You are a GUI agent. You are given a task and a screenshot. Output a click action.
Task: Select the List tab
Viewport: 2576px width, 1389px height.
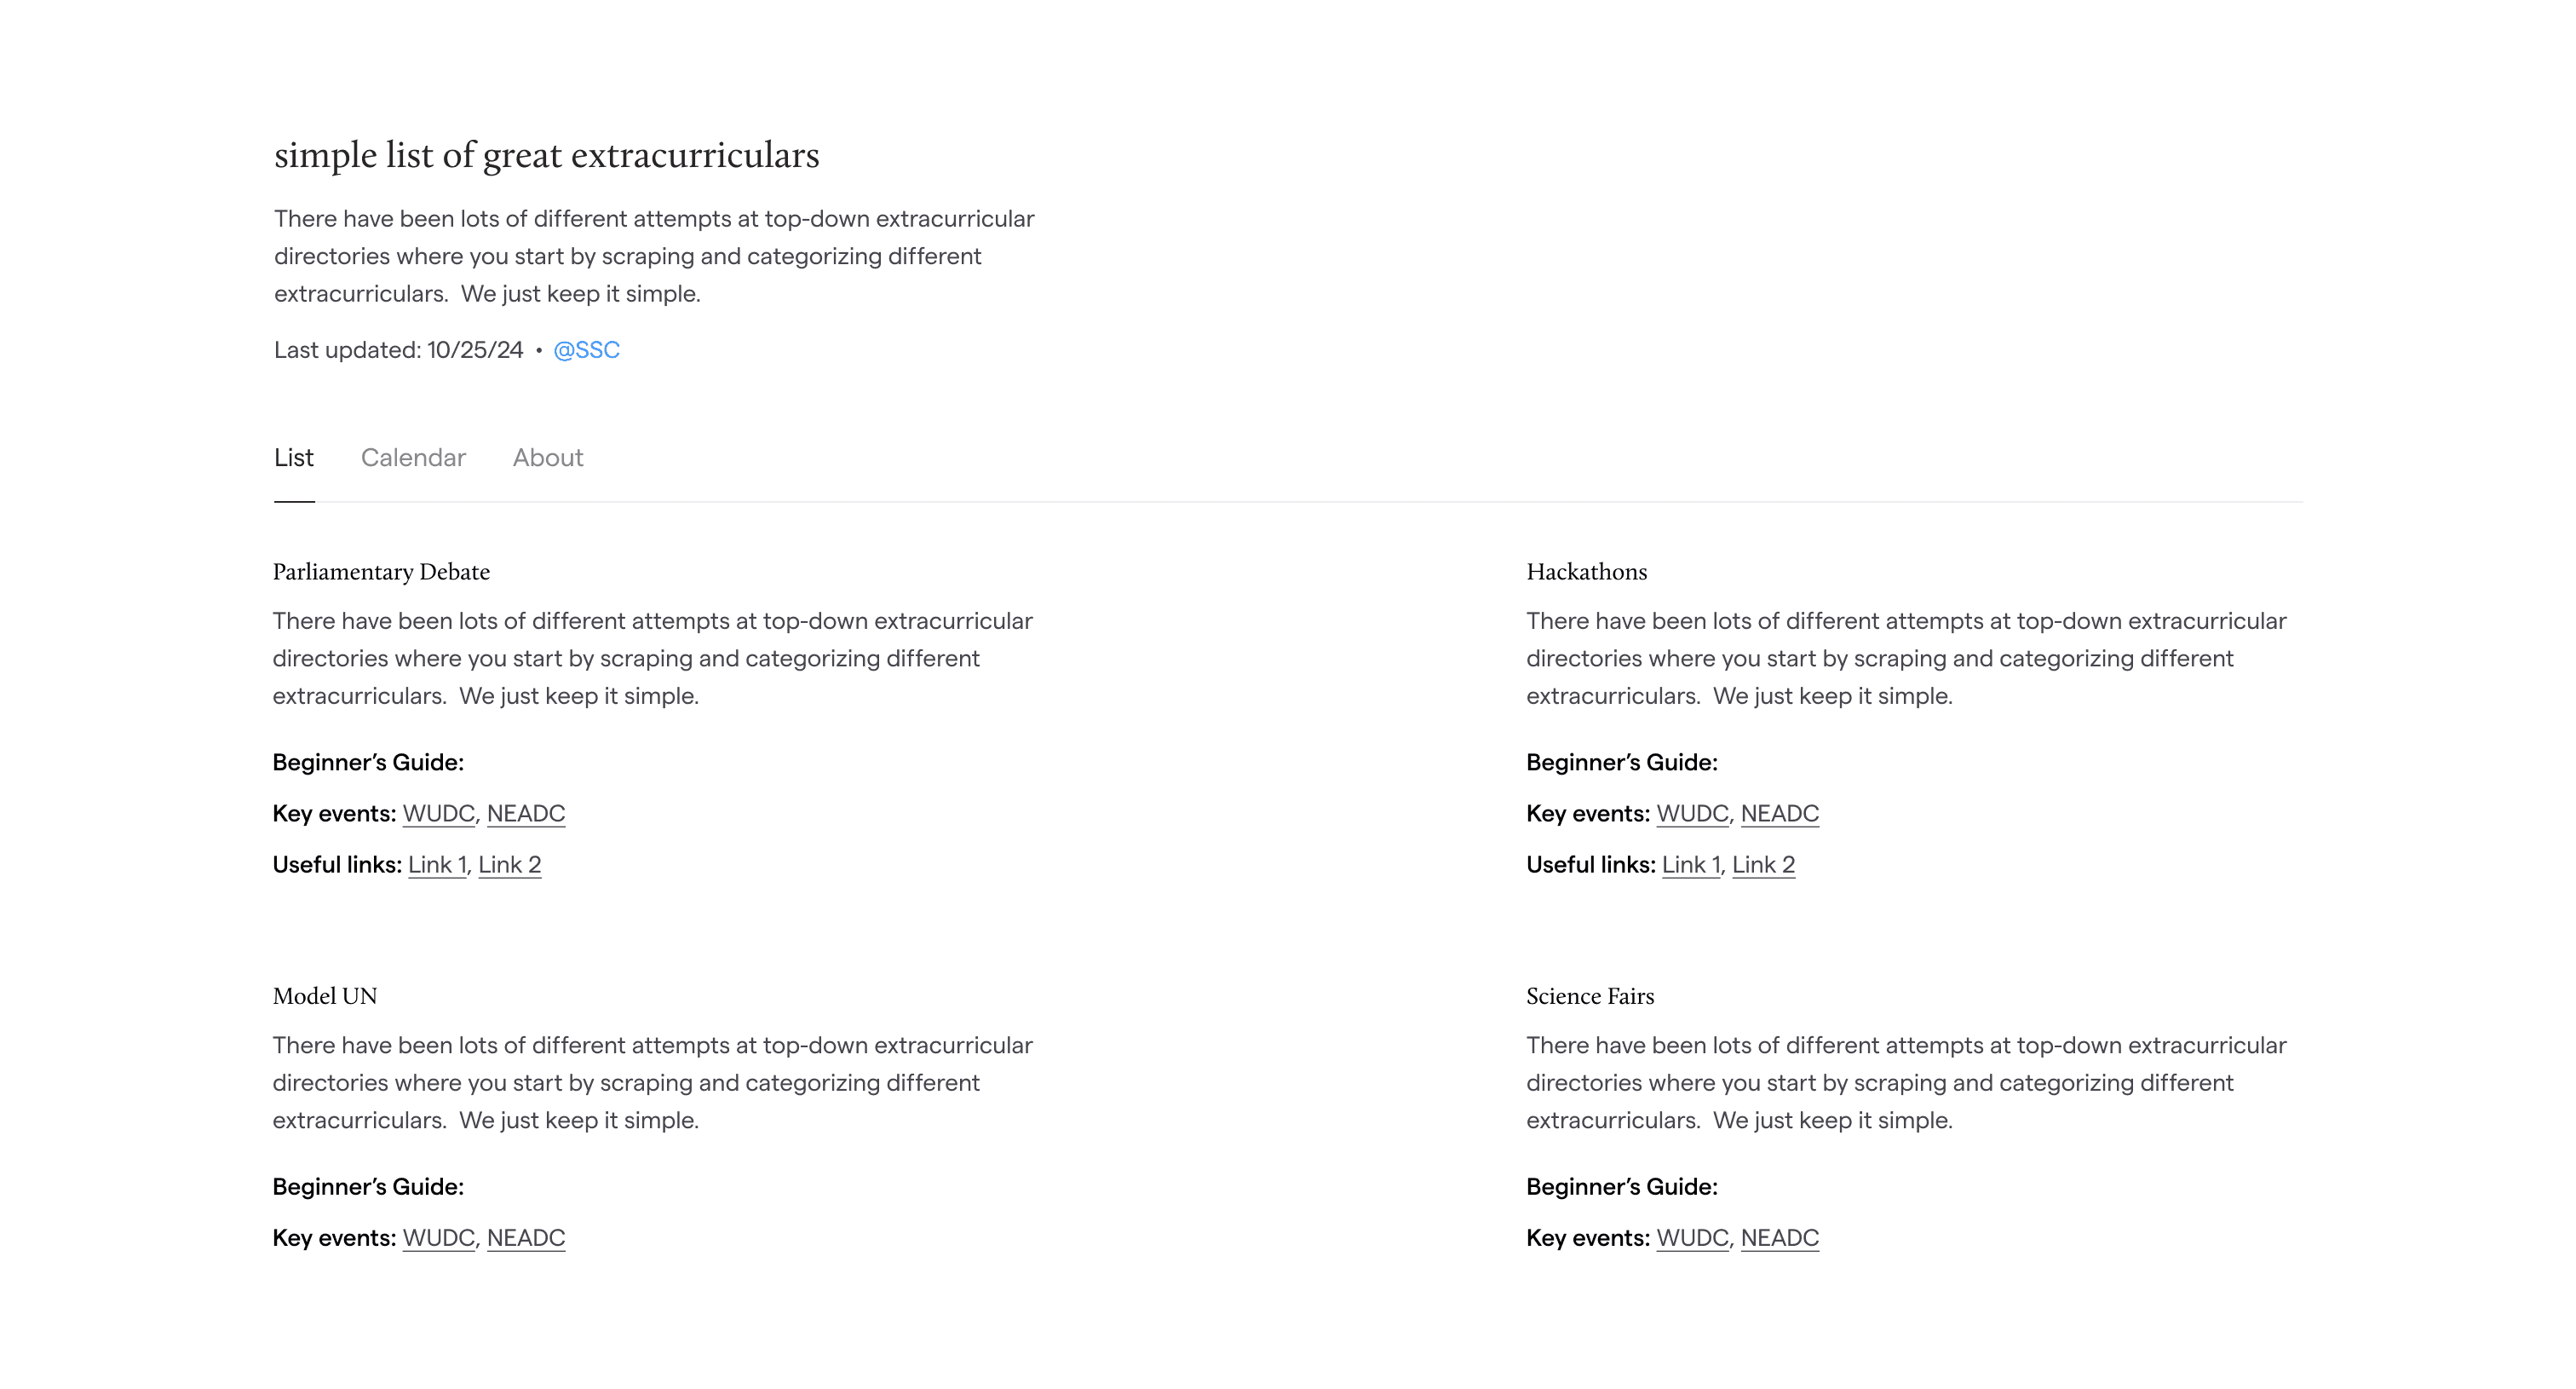click(x=293, y=457)
